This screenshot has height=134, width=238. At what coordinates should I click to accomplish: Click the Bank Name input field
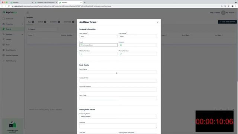[118, 72]
